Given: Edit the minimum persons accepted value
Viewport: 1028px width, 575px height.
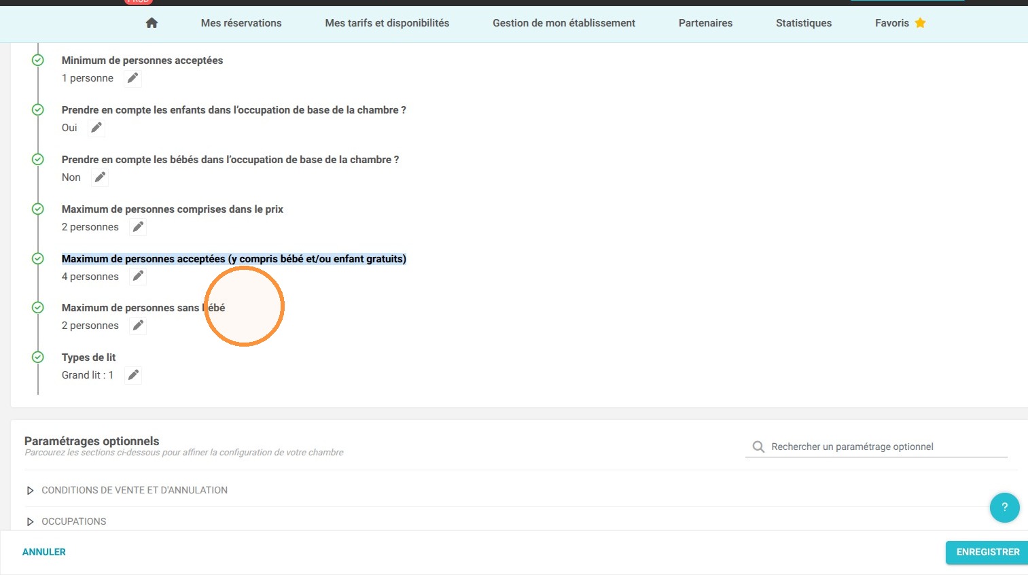Looking at the screenshot, I should 133,78.
